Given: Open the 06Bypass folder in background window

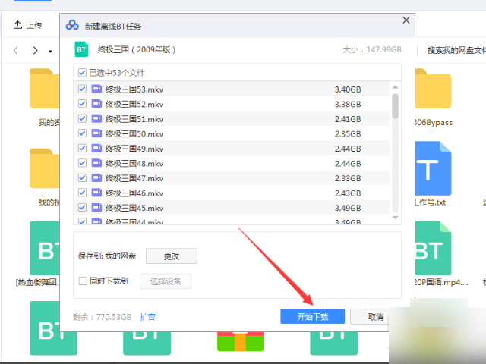Looking at the screenshot, I should point(434,89).
